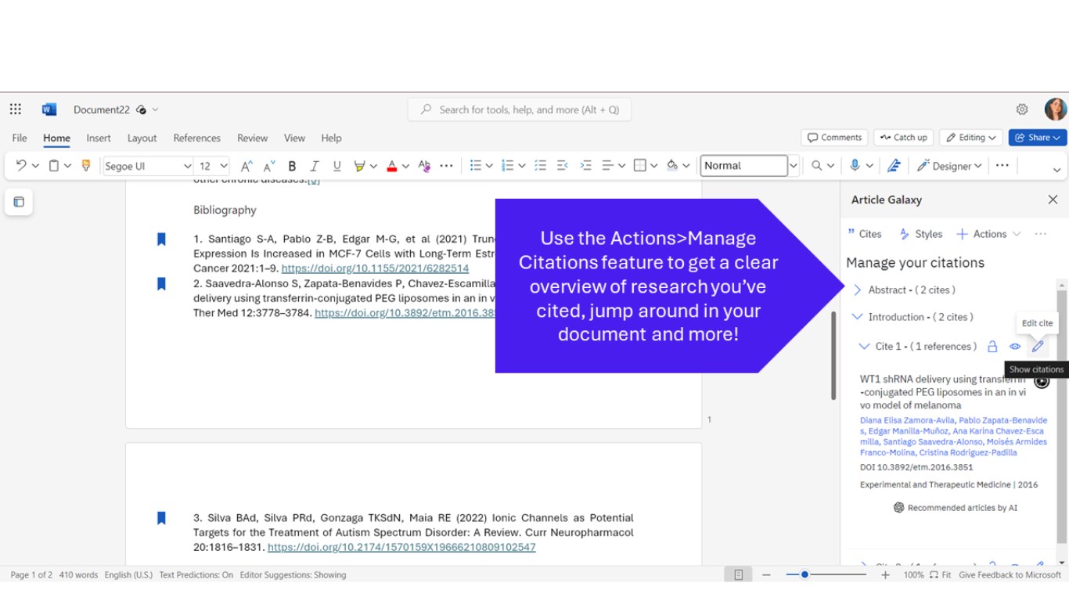Open the Editing mode dropdown
The height and width of the screenshot is (601, 1069).
971,138
